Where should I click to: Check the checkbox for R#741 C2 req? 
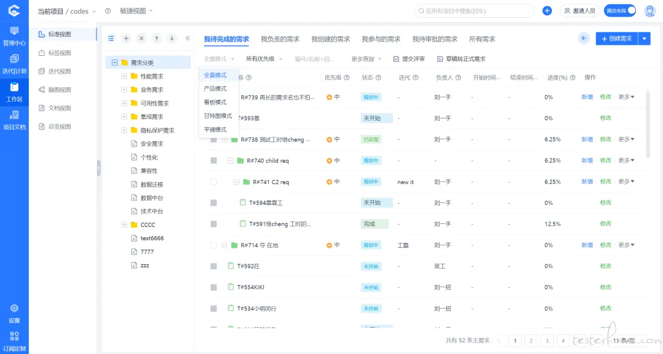(x=214, y=182)
